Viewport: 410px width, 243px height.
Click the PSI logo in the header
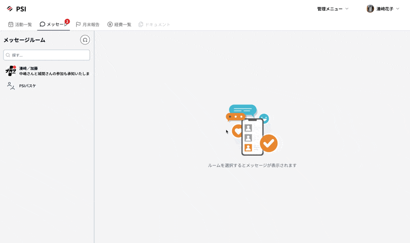click(x=16, y=9)
